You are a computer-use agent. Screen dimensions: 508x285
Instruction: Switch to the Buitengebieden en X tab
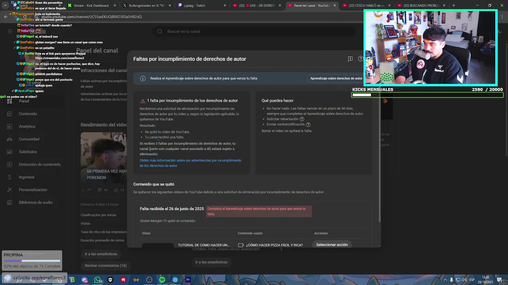147,6
